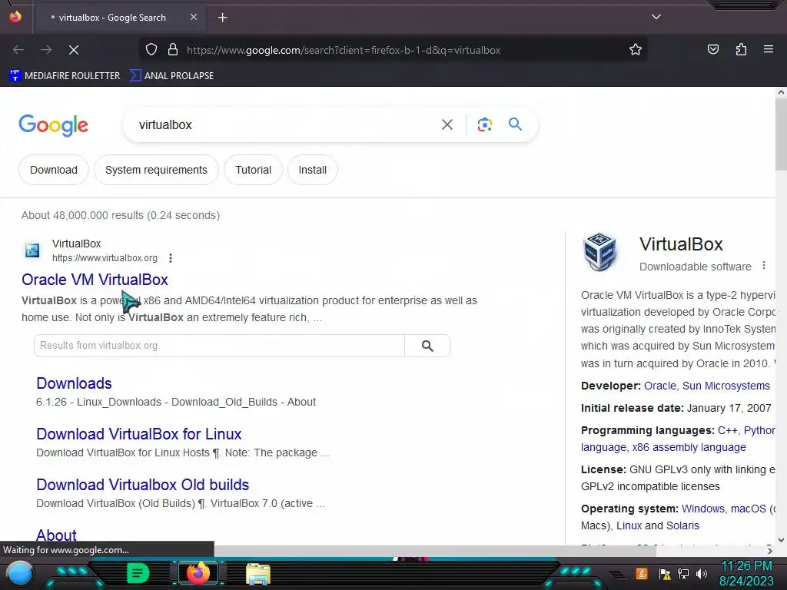Screen dimensions: 787x590
Task: View site security lock info
Action: tap(173, 50)
